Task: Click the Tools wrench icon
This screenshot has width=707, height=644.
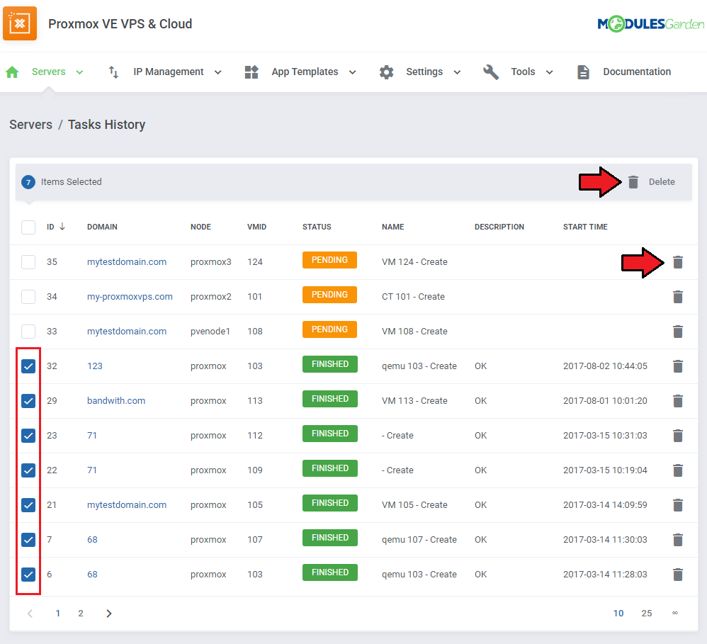Action: 491,72
